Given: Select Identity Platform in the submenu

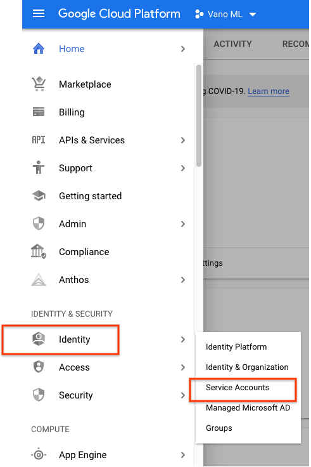Looking at the screenshot, I should 236,346.
